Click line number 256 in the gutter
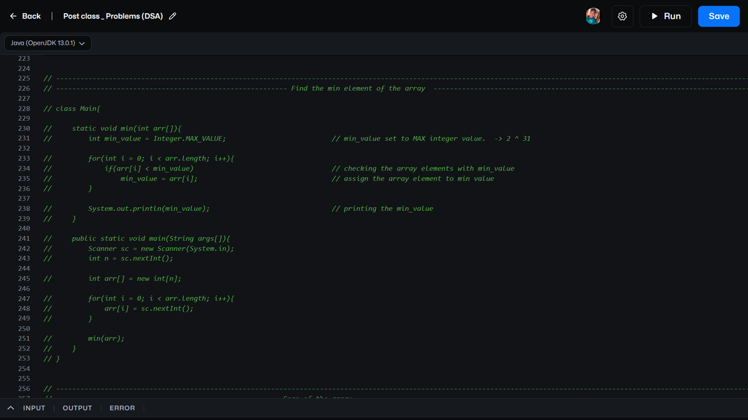This screenshot has height=420, width=748. click(x=24, y=388)
